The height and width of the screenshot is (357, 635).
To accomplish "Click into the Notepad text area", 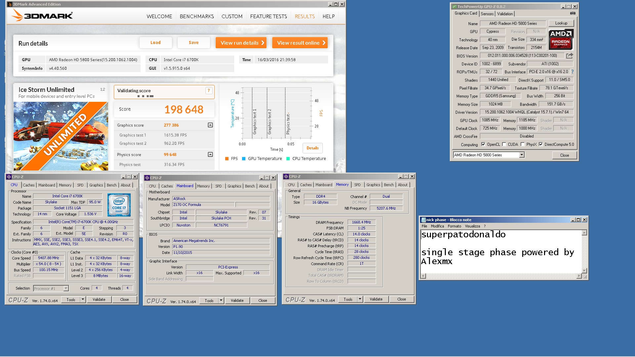I will click(501, 252).
